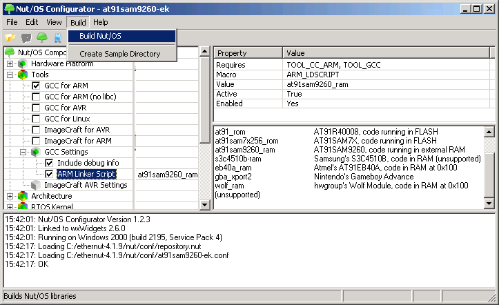Click component tree scrollbar down arrow
Viewport: 499px width, 305px height.
click(204, 204)
